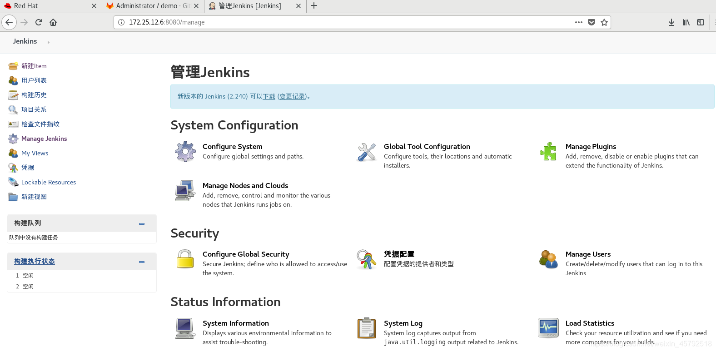Screen dimensions: 716x352
Task: Open the Load Statistics title link
Action: (x=590, y=323)
